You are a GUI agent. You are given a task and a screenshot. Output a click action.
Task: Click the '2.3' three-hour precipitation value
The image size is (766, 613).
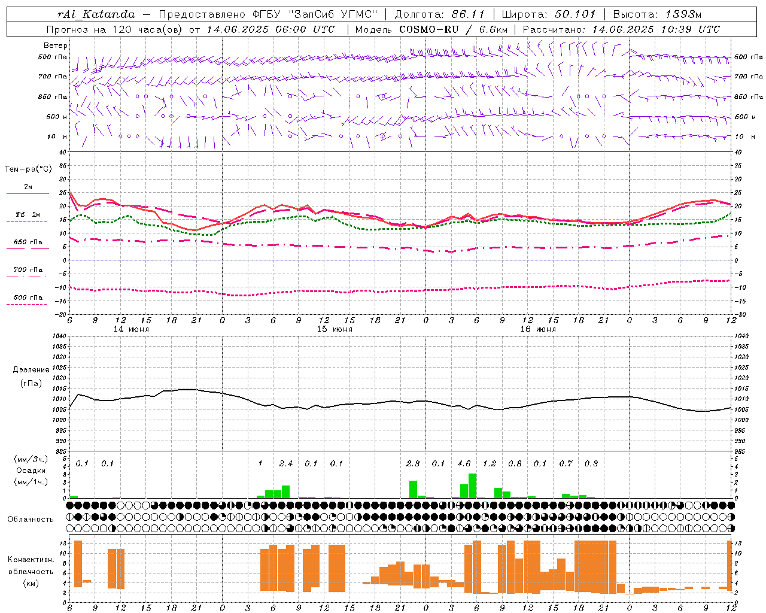(413, 463)
